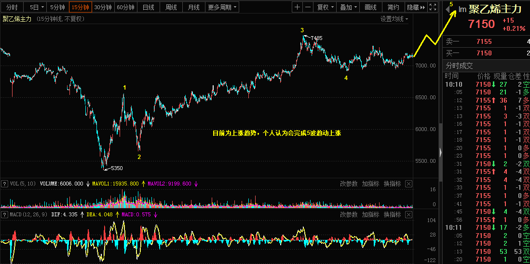Click 换指标 in the MACD panel
Image resolution: width=530 pixels, height=264 pixels.
click(x=392, y=214)
